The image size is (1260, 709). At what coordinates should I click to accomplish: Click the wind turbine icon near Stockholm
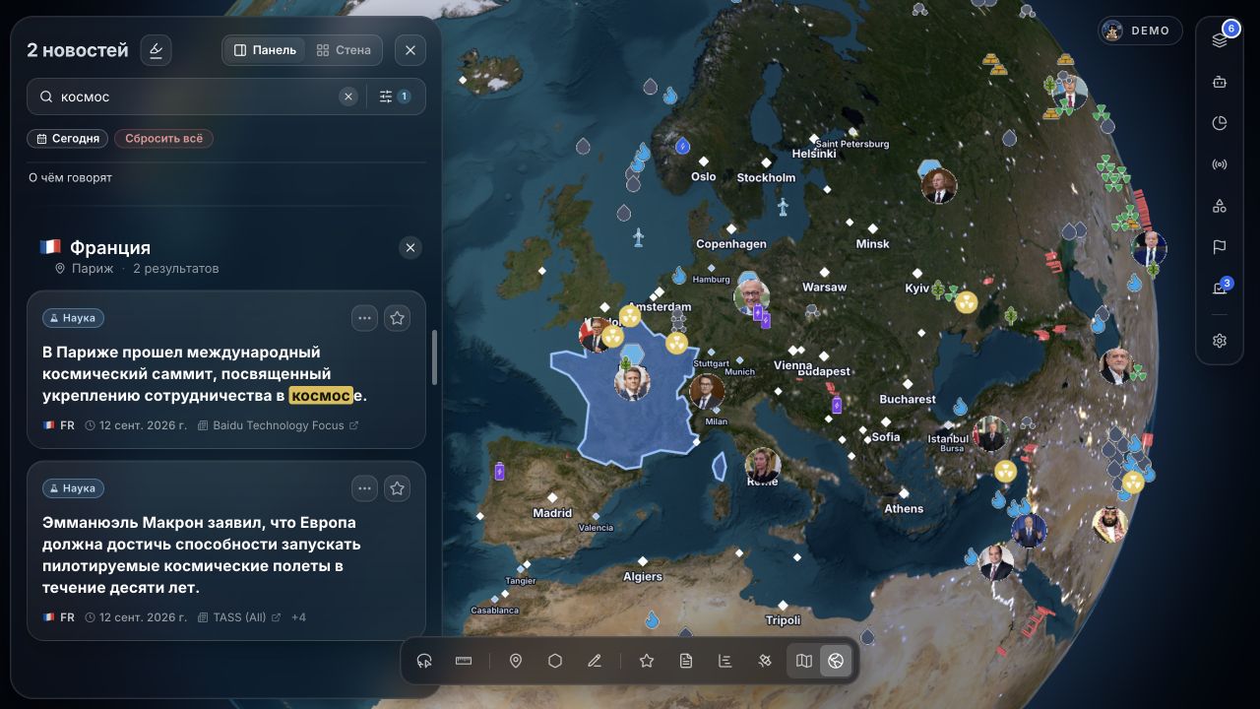coord(783,207)
